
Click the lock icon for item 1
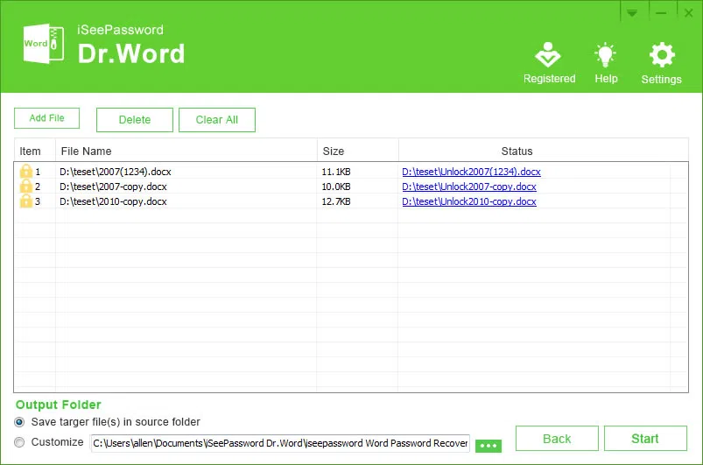(26, 171)
